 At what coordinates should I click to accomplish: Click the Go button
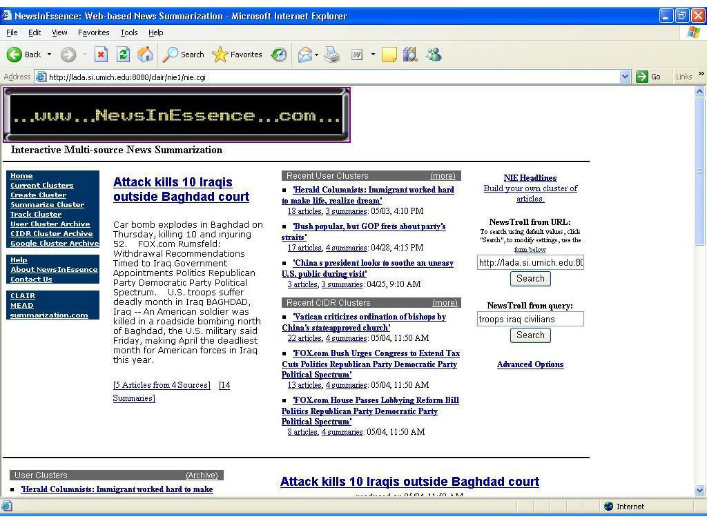coord(649,77)
